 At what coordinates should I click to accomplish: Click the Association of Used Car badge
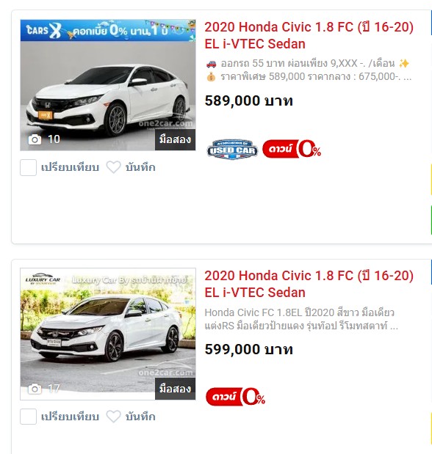tap(232, 149)
